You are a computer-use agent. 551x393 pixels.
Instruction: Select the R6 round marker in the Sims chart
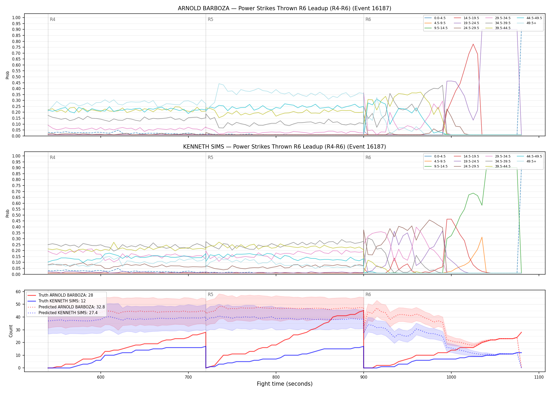click(368, 157)
